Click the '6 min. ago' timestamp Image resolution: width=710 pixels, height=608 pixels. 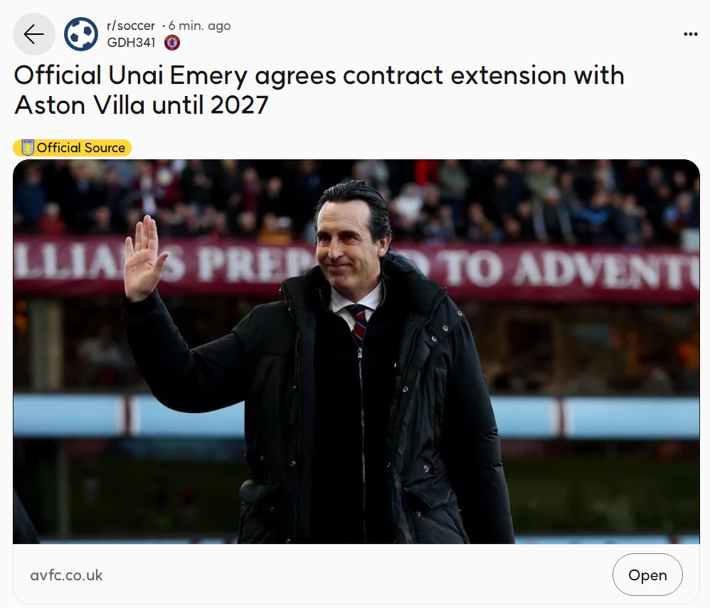tap(200, 26)
